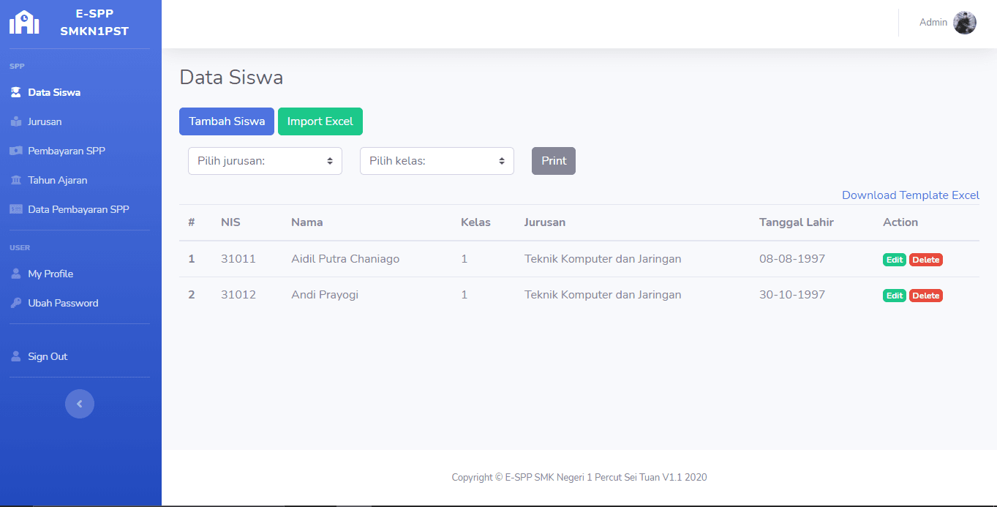Click the My Profile person icon
The height and width of the screenshot is (507, 997).
(x=16, y=273)
